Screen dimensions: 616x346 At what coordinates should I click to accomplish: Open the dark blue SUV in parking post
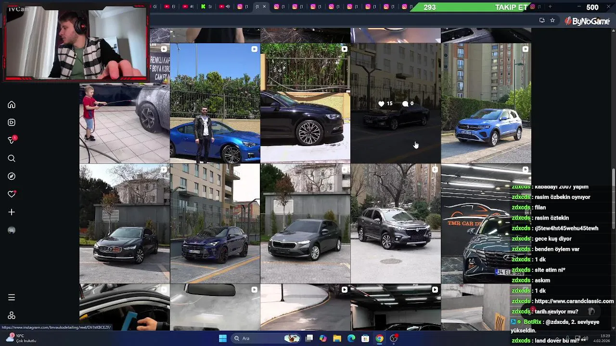(215, 224)
